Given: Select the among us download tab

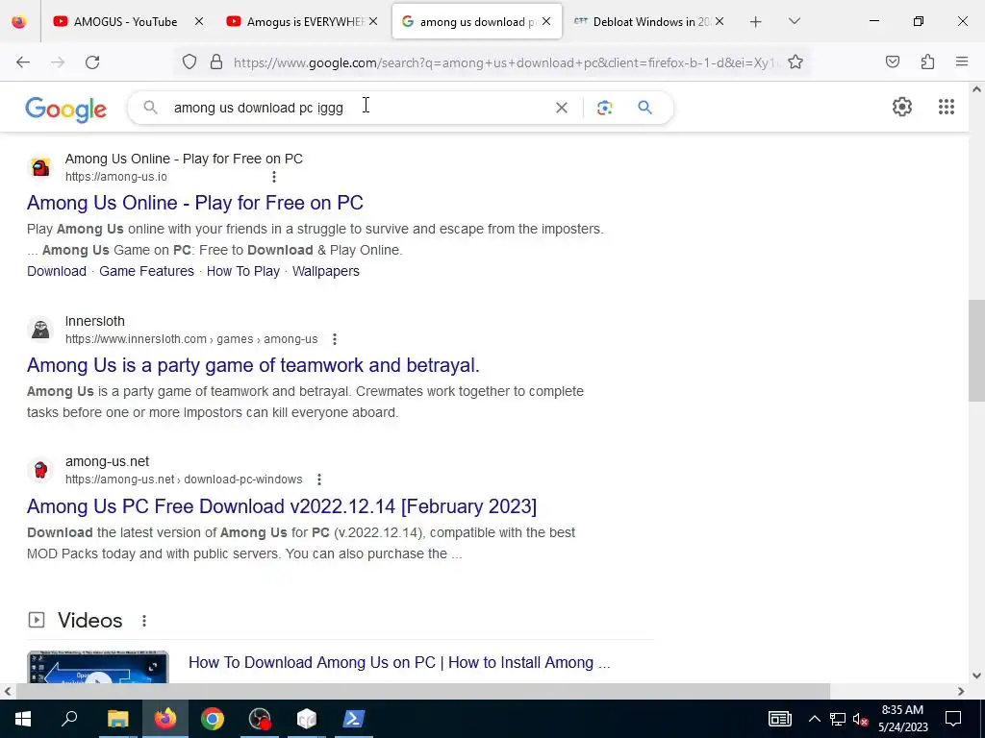Looking at the screenshot, I should [477, 21].
